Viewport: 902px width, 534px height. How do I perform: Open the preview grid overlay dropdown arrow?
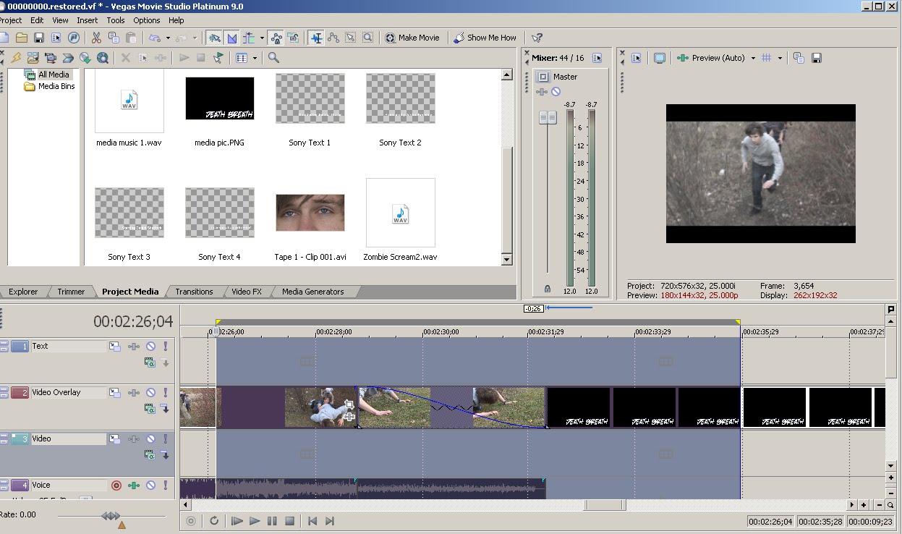coord(780,58)
